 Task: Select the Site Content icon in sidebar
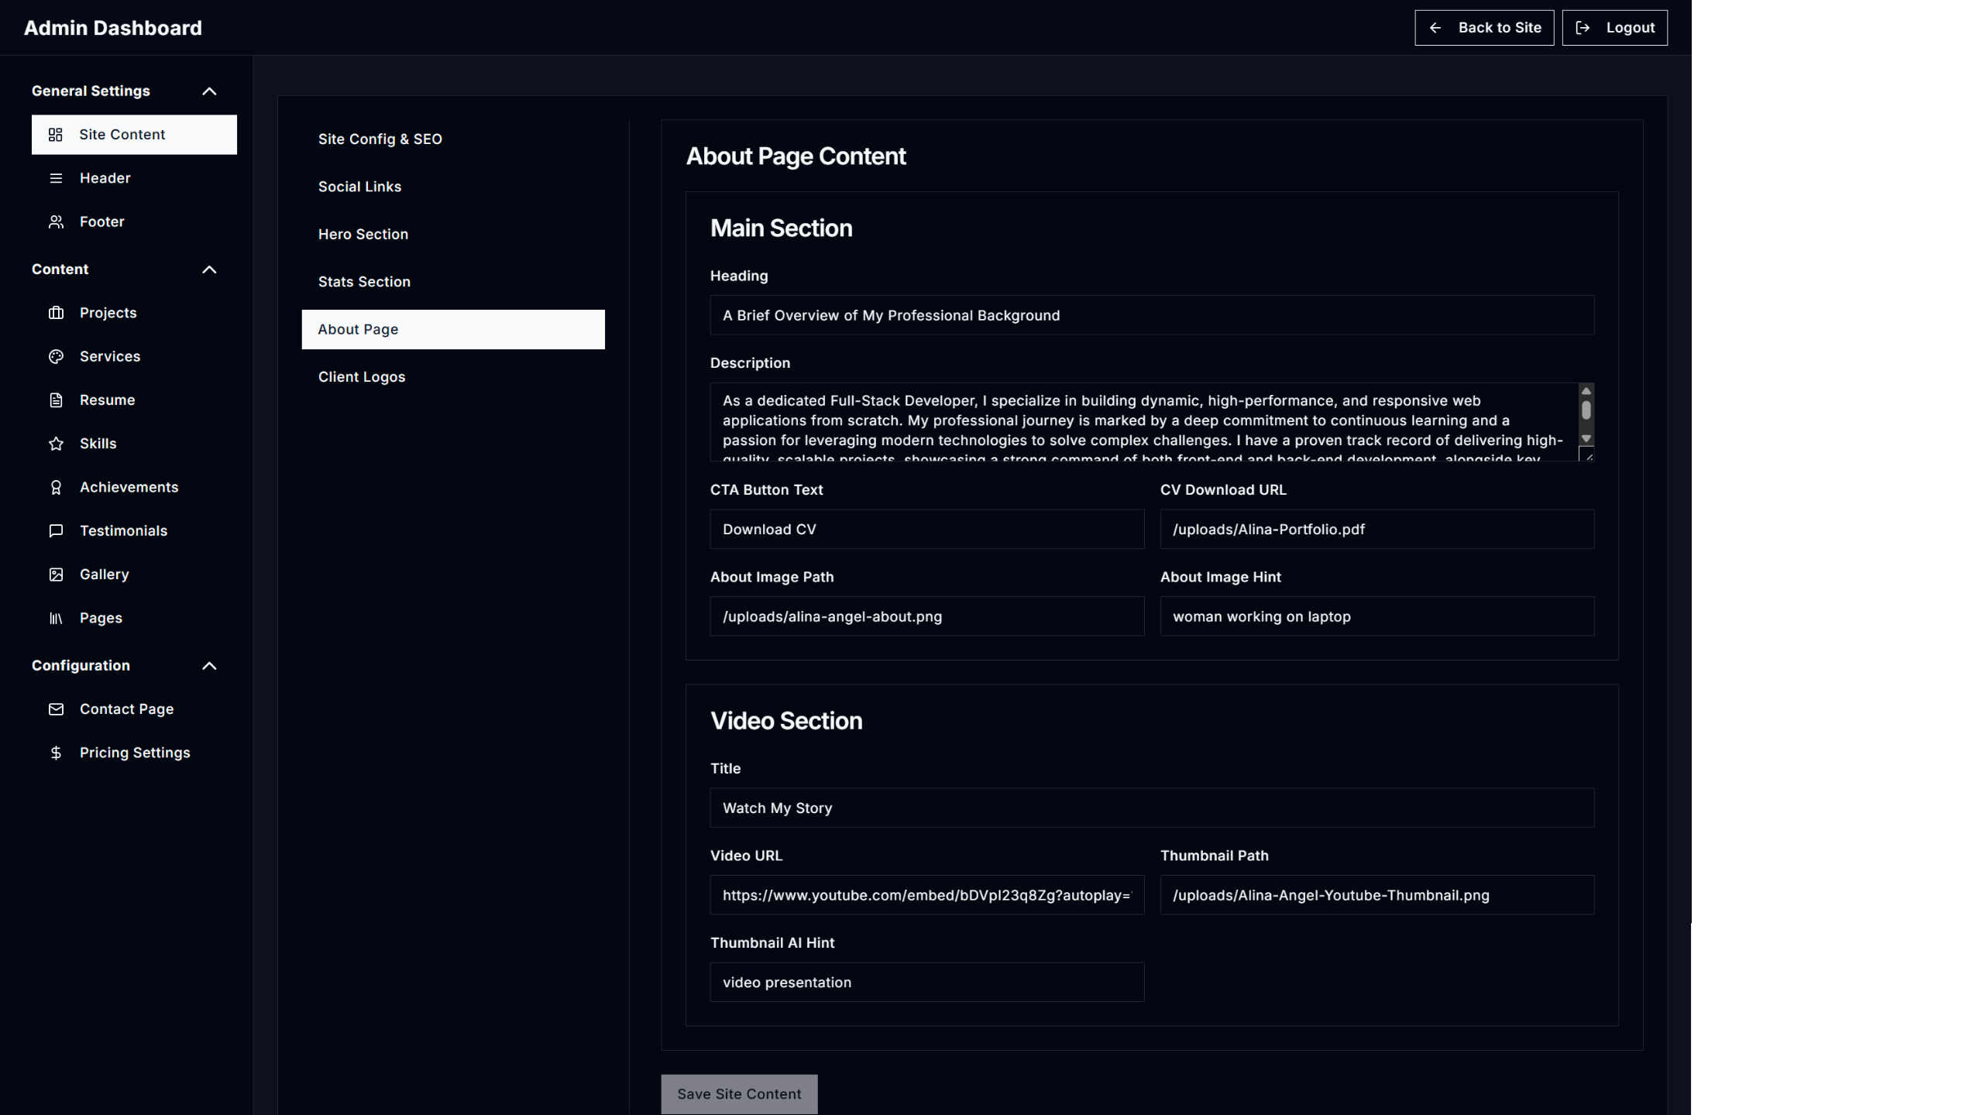[x=55, y=135]
